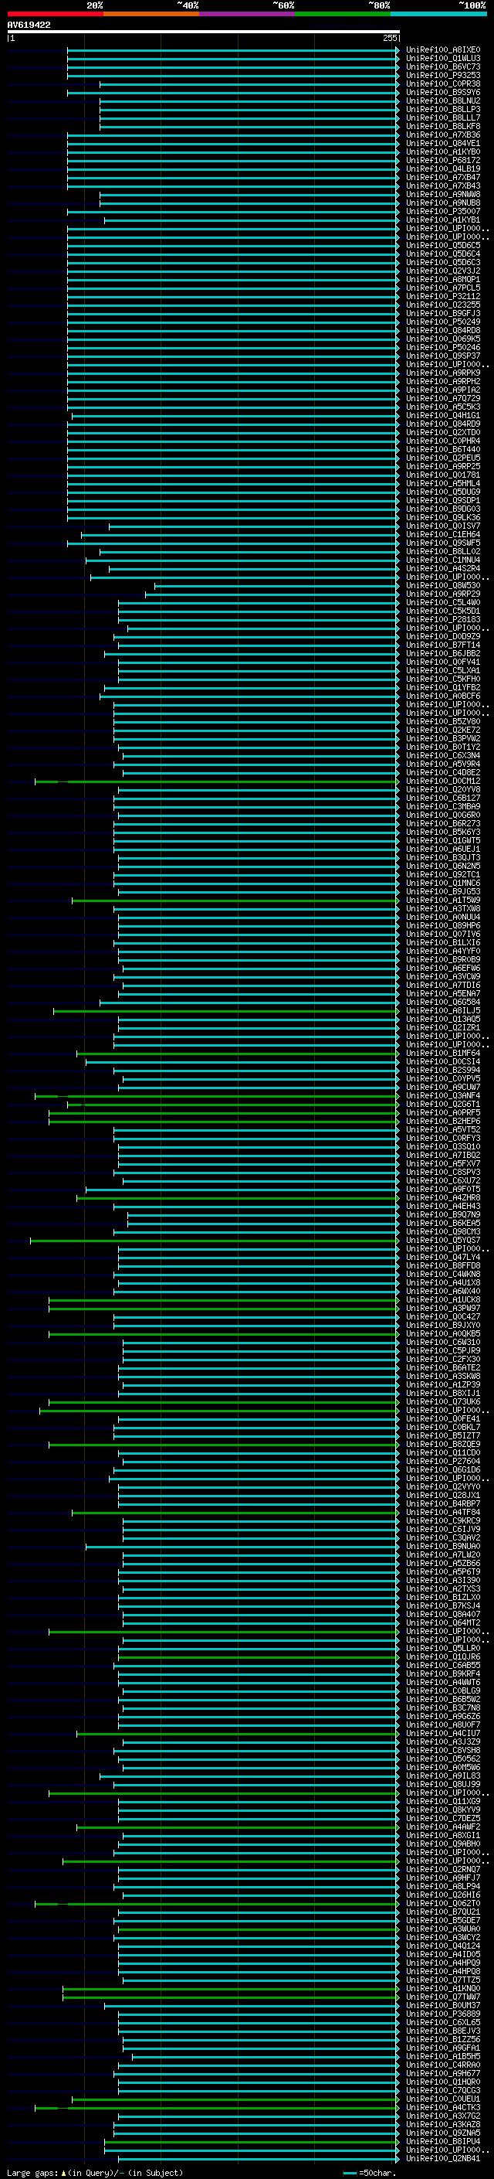Select hit label UniRef100_A7XB36
This screenshot has width=494, height=2179.
[x=442, y=134]
